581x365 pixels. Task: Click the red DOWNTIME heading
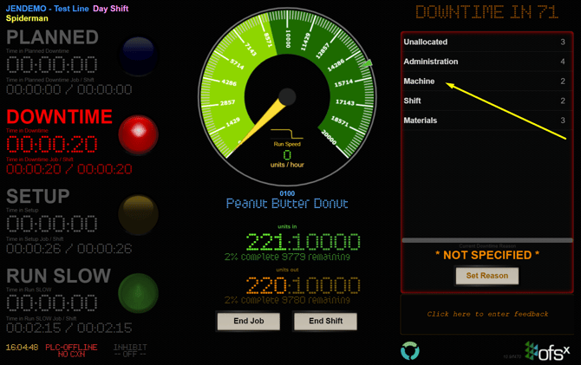coord(59,117)
